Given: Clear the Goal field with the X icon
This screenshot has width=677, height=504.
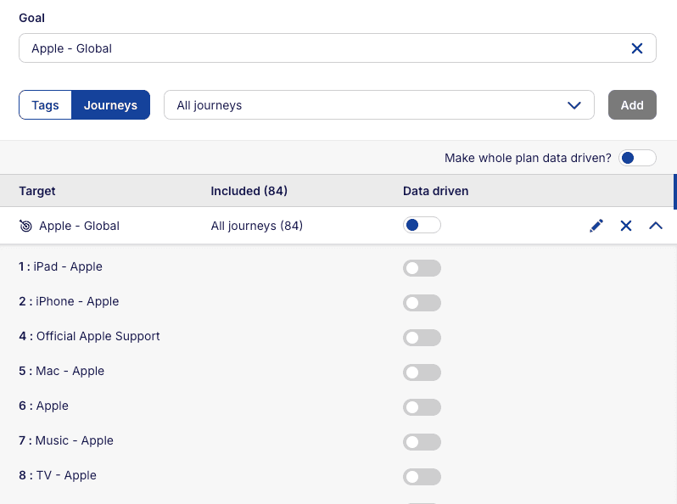Looking at the screenshot, I should click(x=637, y=48).
